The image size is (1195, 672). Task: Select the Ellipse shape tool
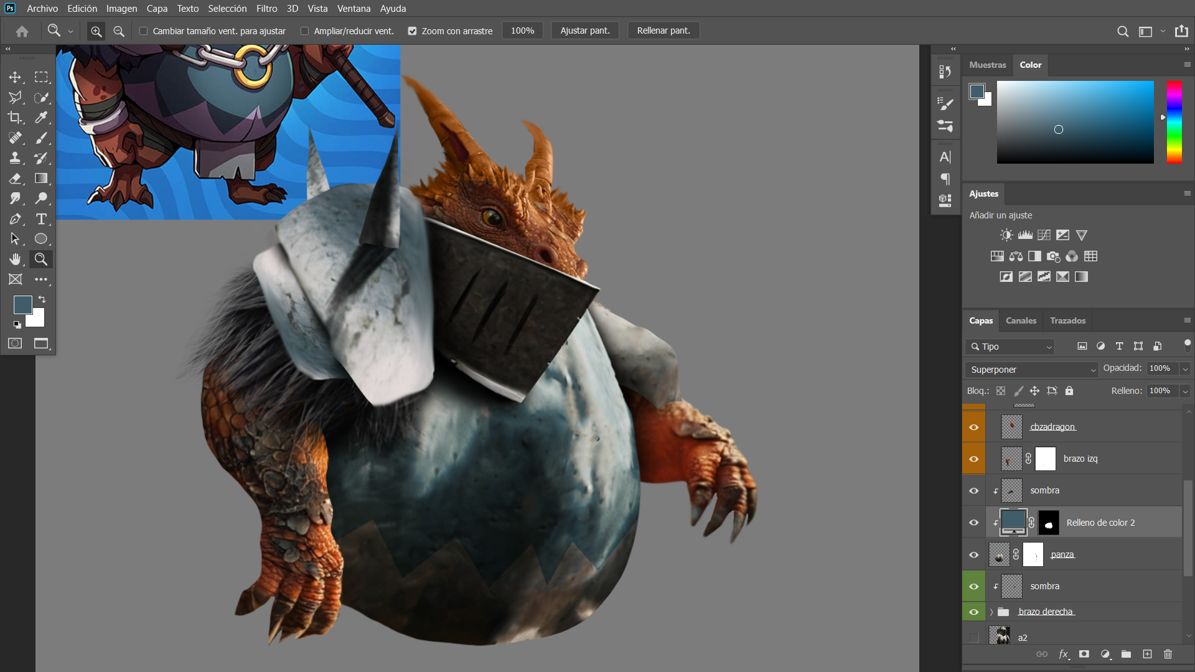(x=41, y=239)
